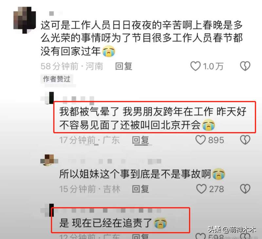
Task: Tap broken heart on the bottom reply
Action: [245, 236]
